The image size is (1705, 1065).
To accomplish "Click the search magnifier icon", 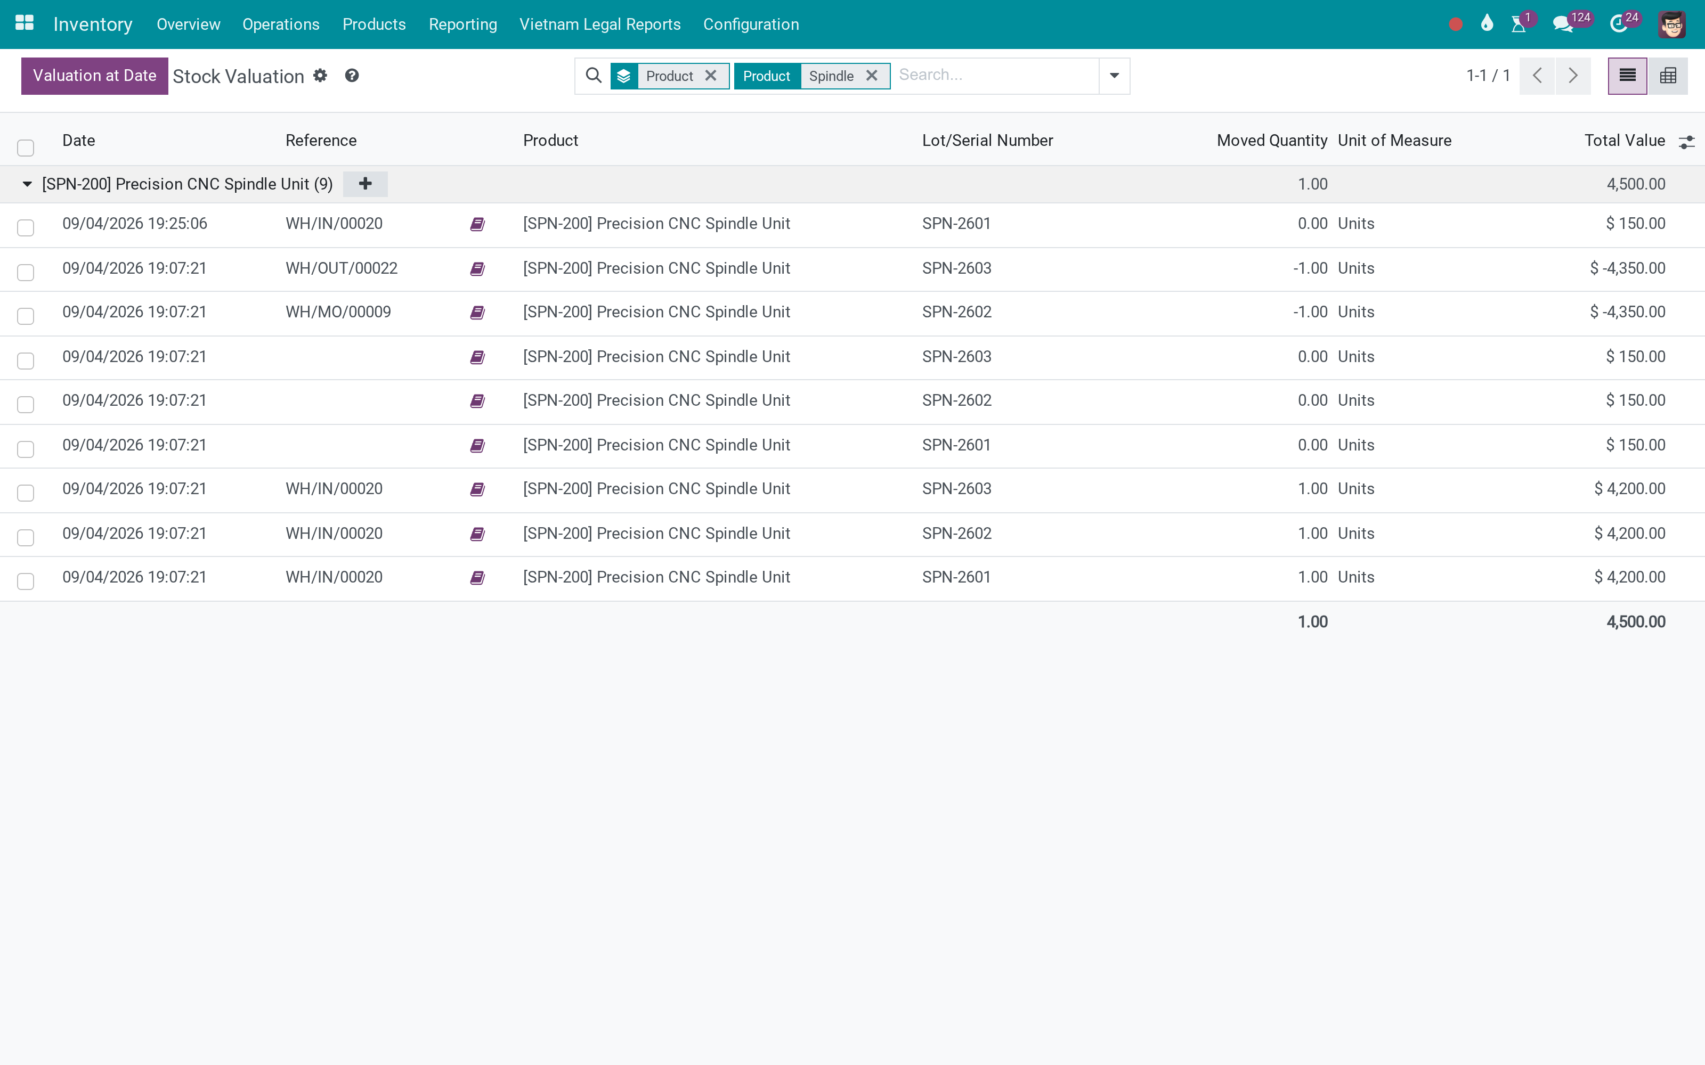I will (594, 76).
